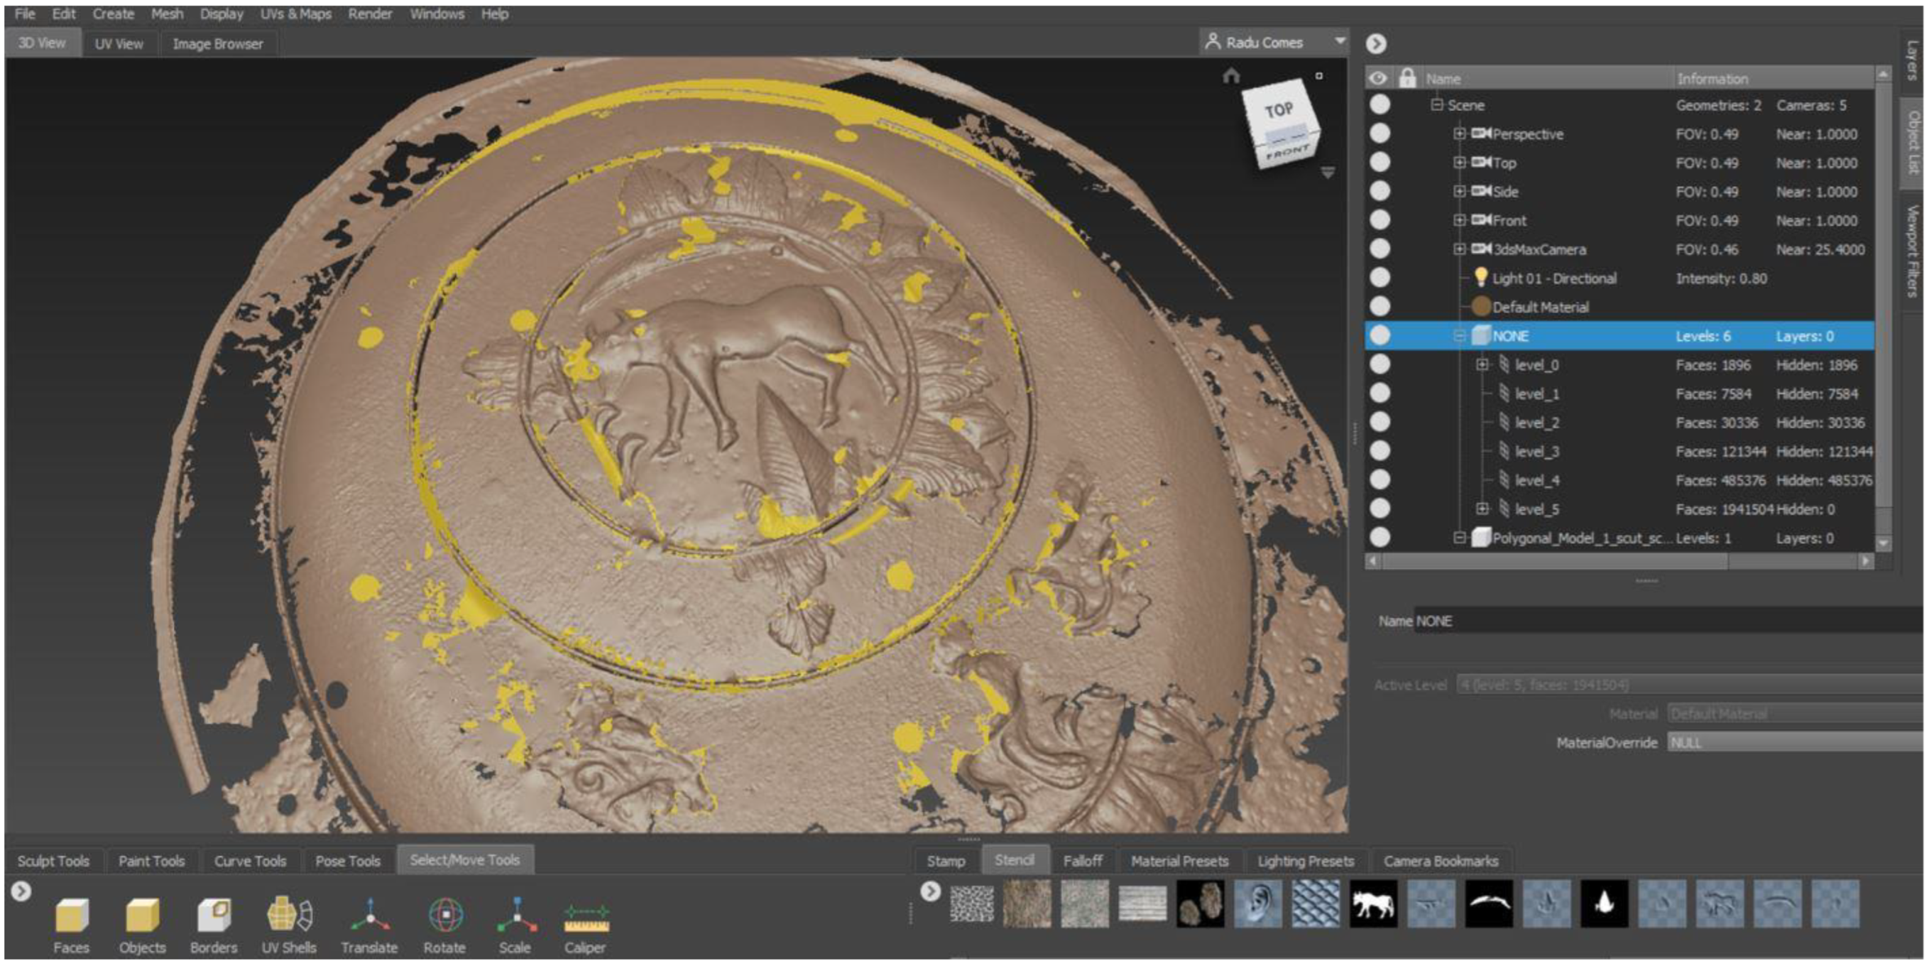Activate the Rotate tool

(x=445, y=915)
